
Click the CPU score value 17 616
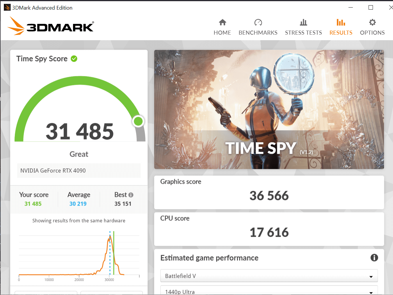[269, 232]
